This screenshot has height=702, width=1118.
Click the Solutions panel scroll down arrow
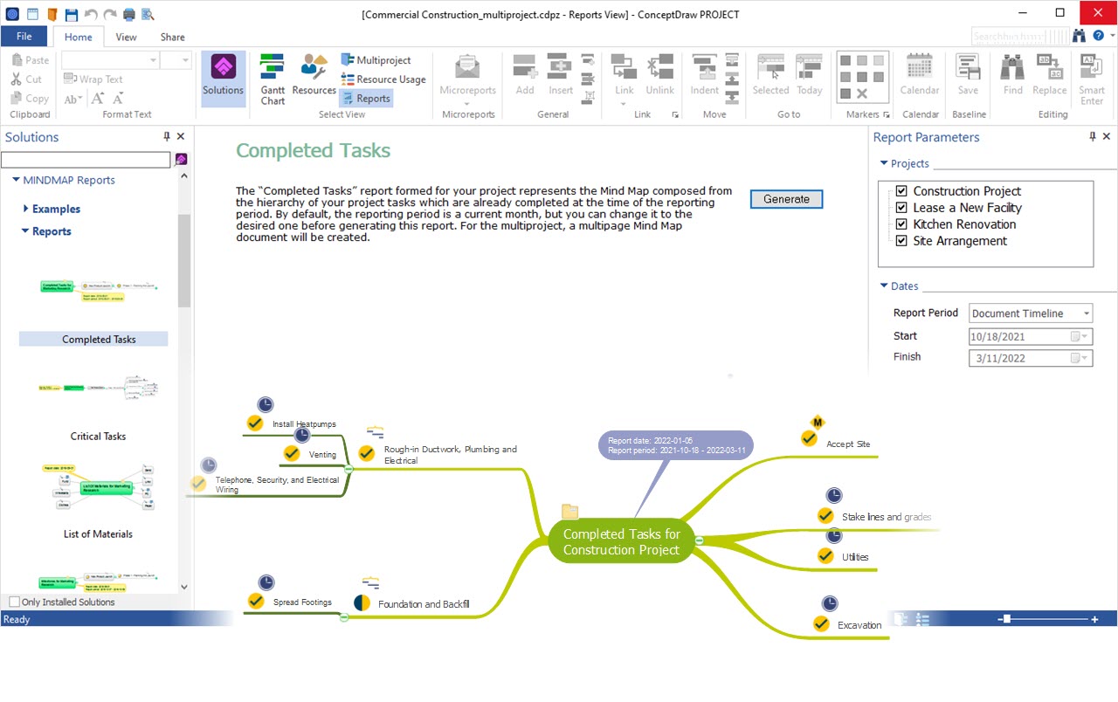pos(183,588)
